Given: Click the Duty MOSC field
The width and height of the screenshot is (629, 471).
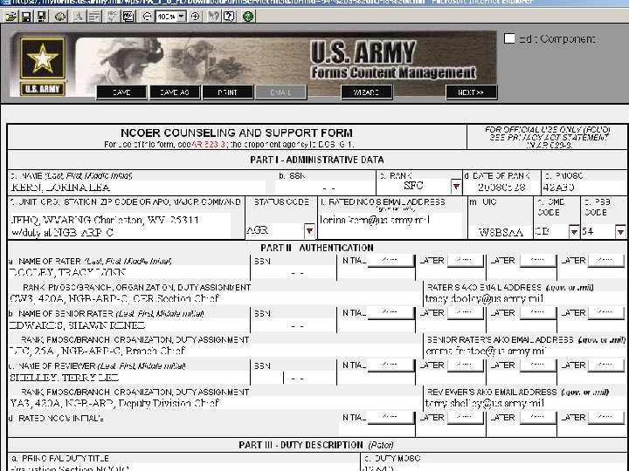Looking at the screenshot, I should pos(494,468).
